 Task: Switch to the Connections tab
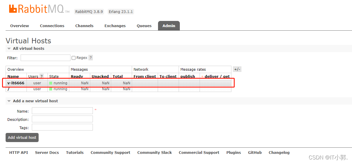click(x=52, y=26)
